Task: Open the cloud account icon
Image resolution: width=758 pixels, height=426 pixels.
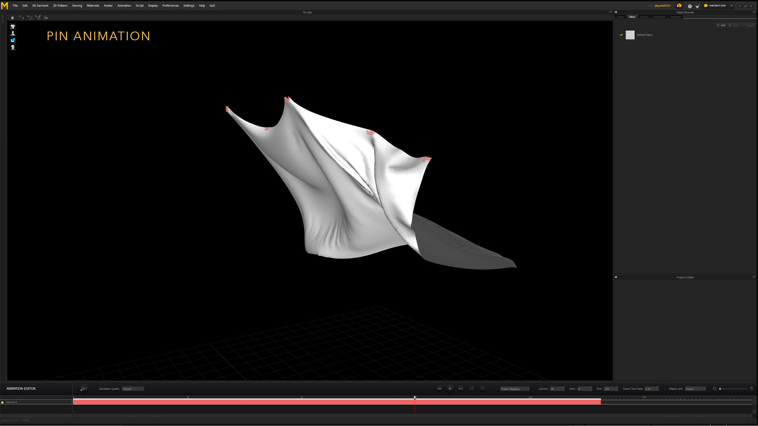Action: click(679, 6)
